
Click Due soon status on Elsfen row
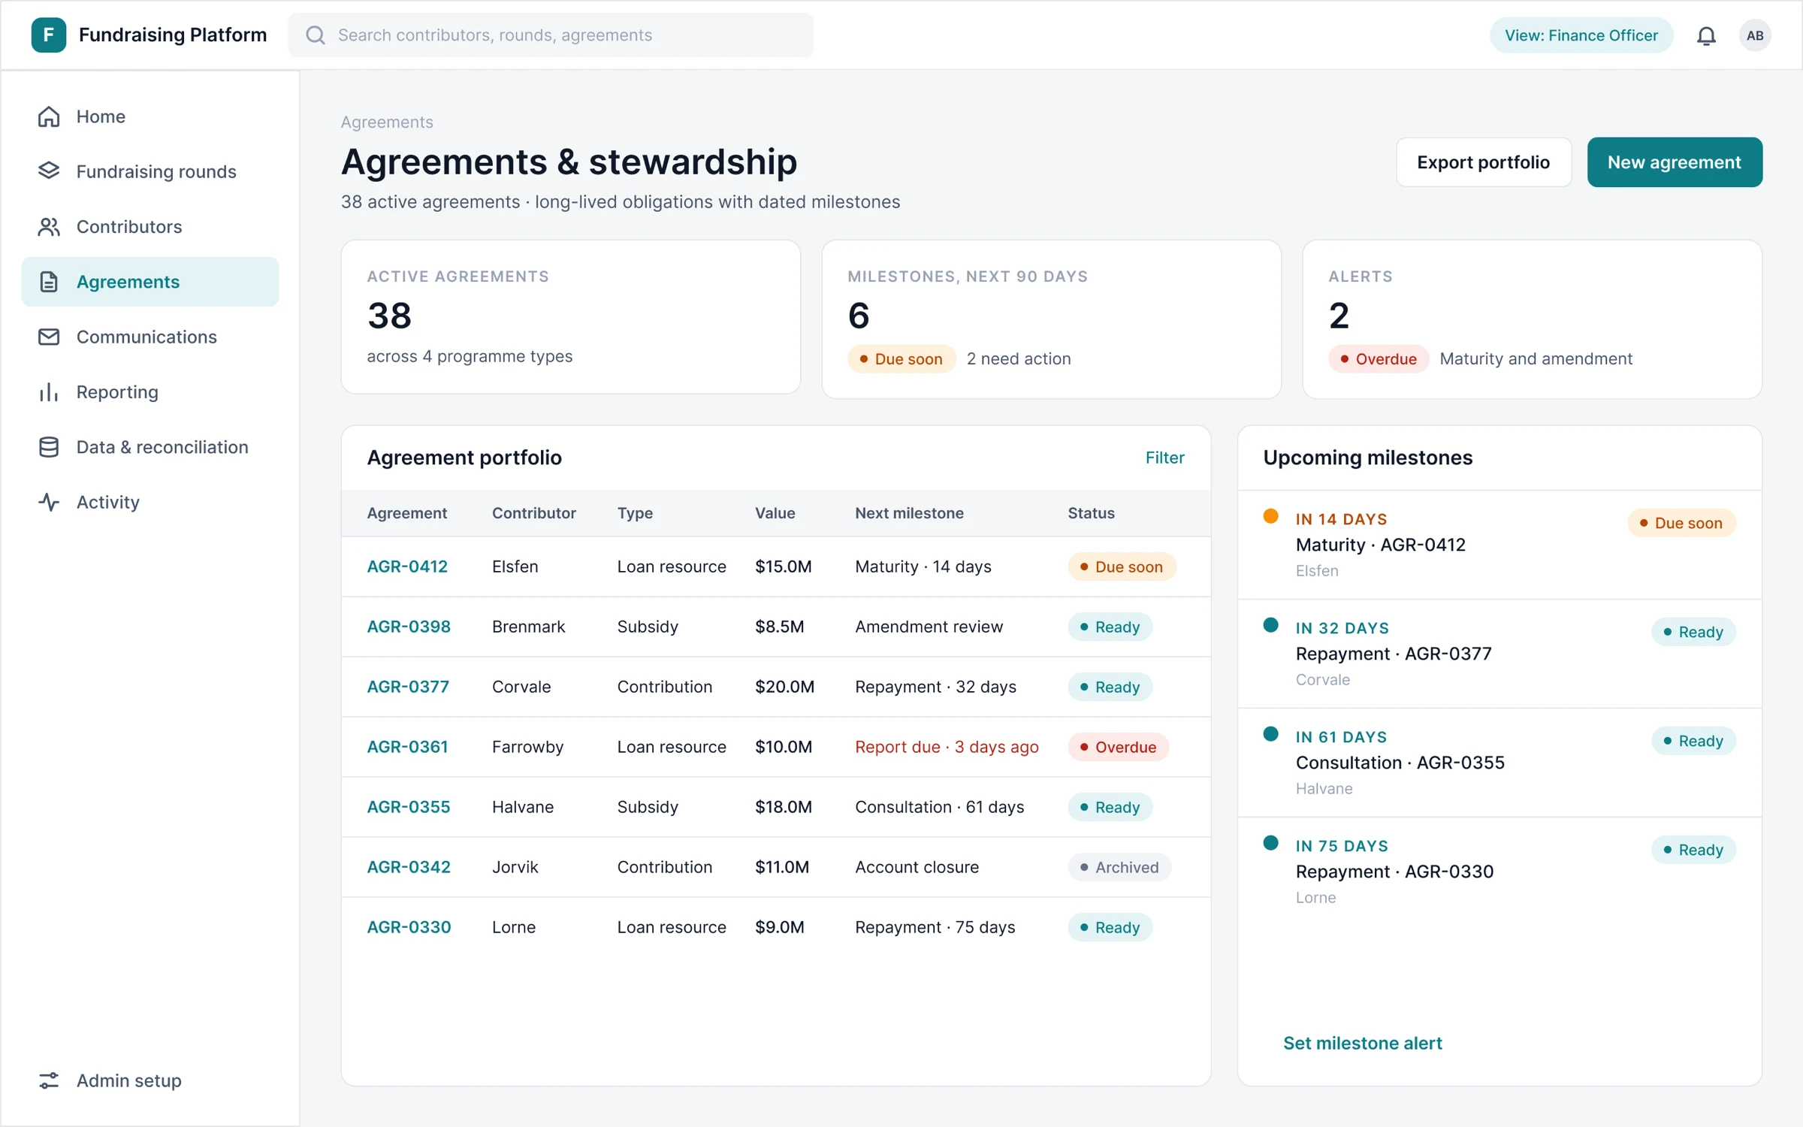tap(1122, 567)
